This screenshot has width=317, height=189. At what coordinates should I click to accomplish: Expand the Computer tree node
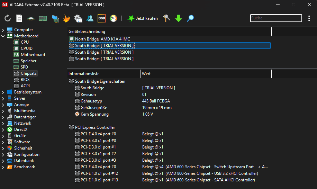coord(3,30)
